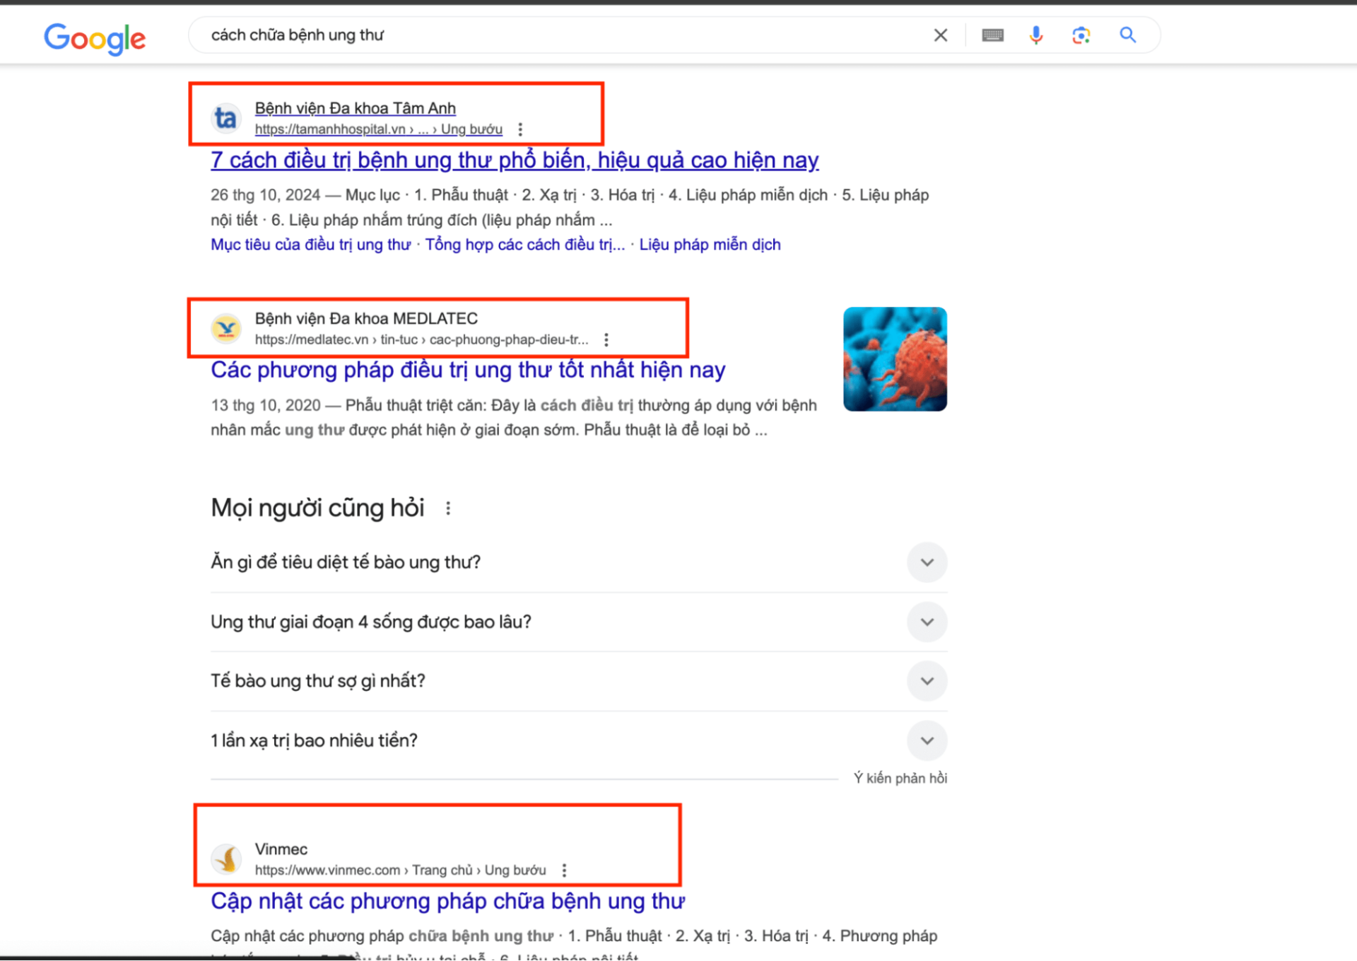Screen dimensions: 1357x961
Task: Click the vinmec.com URL breadcrumb
Action: [400, 870]
